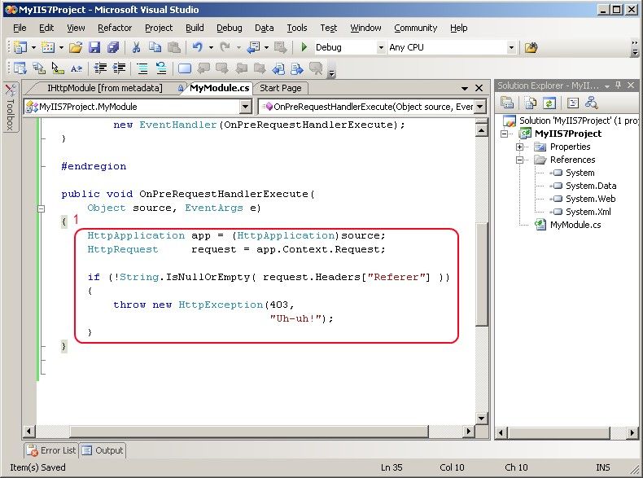
Task: Click the Paste clipboard icon
Action: [174, 47]
